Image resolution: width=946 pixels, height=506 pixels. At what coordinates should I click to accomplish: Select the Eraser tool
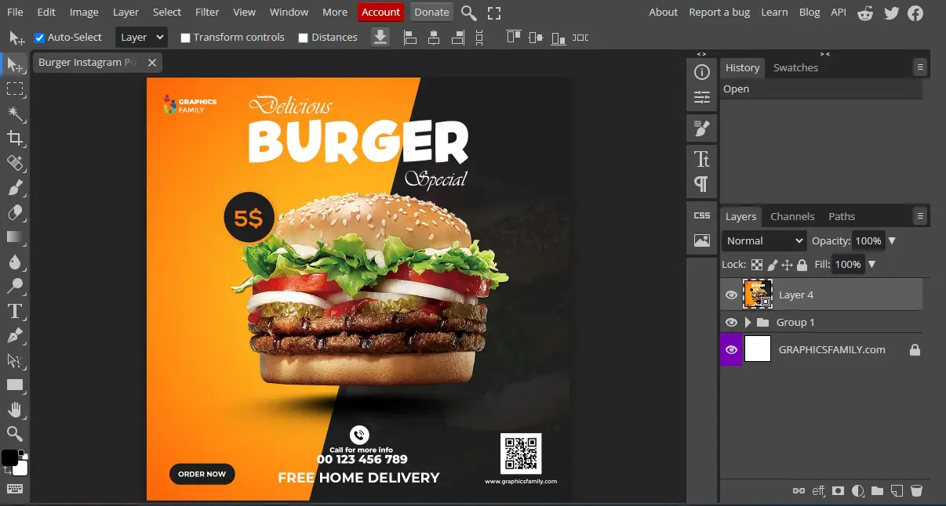[15, 212]
